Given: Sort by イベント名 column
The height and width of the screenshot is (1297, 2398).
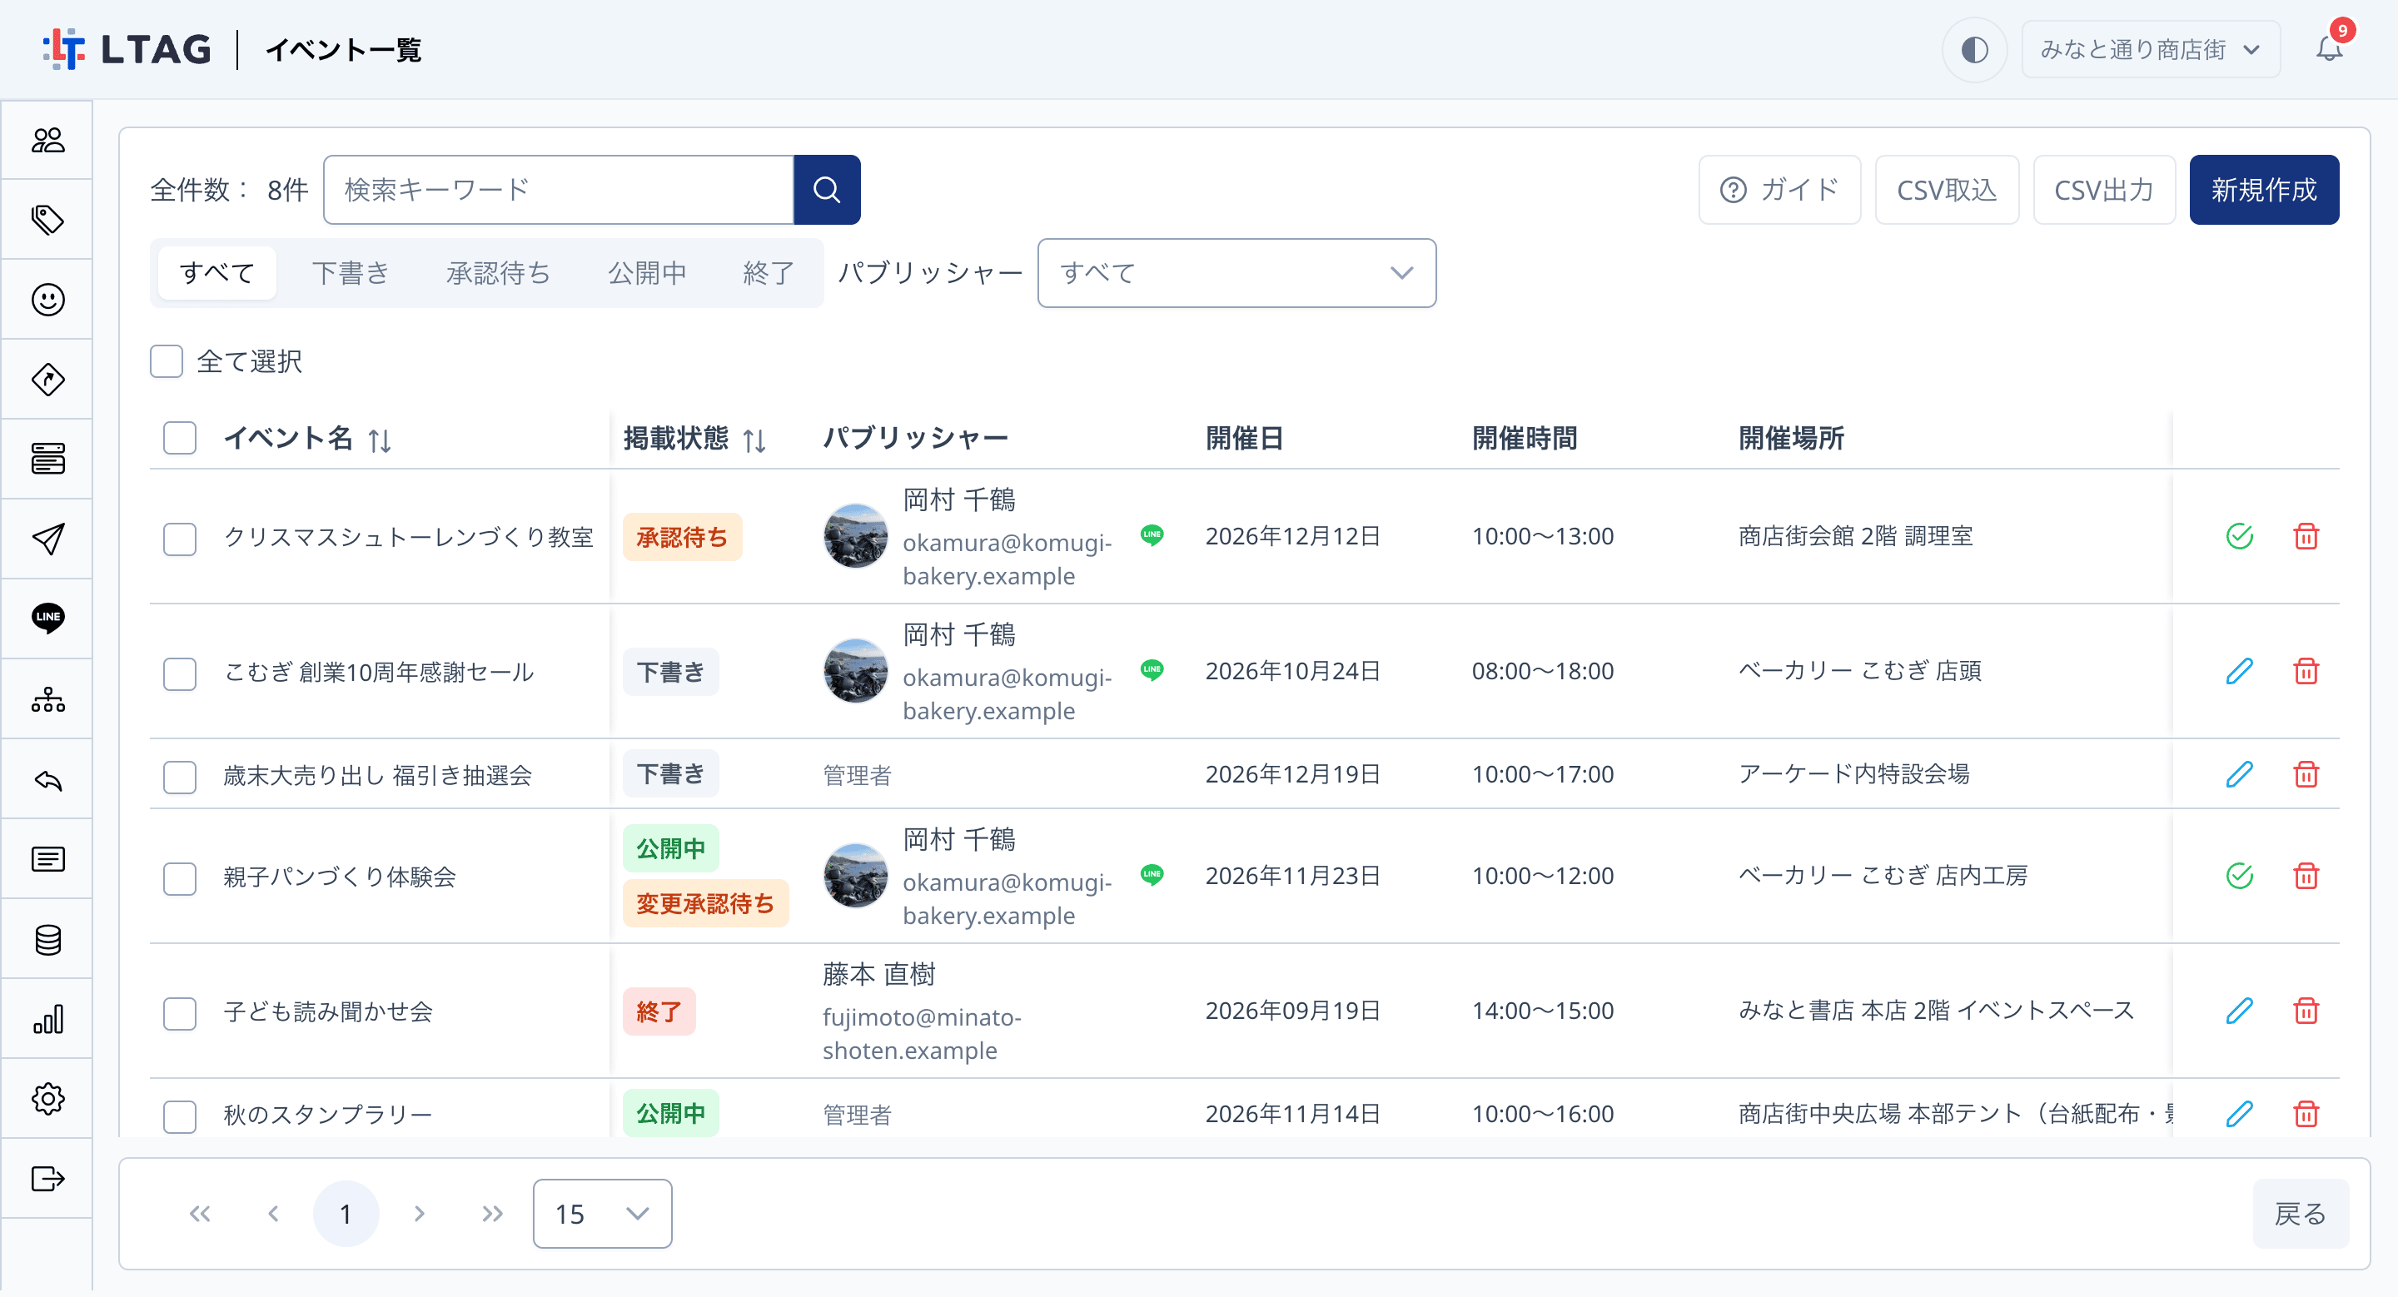Looking at the screenshot, I should tap(380, 440).
